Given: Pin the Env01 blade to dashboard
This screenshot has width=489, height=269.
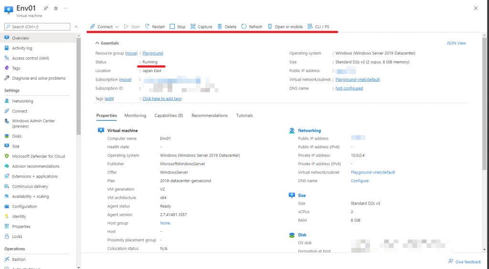Looking at the screenshot, I should pyautogui.click(x=45, y=9).
